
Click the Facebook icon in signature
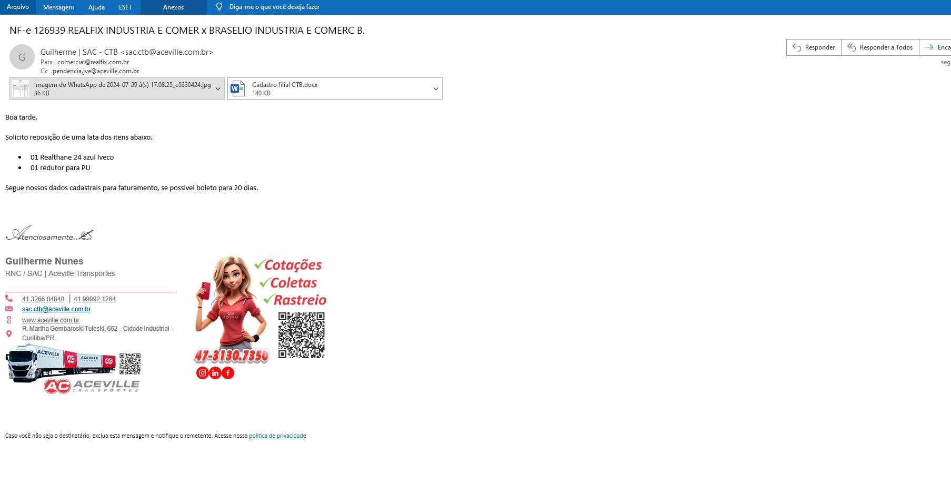(x=228, y=373)
